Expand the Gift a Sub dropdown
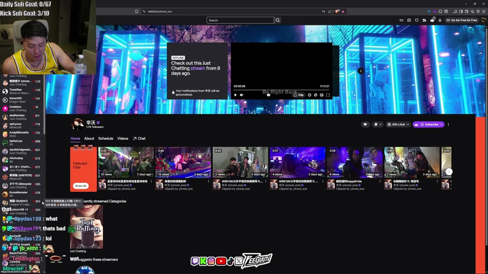 click(398, 124)
